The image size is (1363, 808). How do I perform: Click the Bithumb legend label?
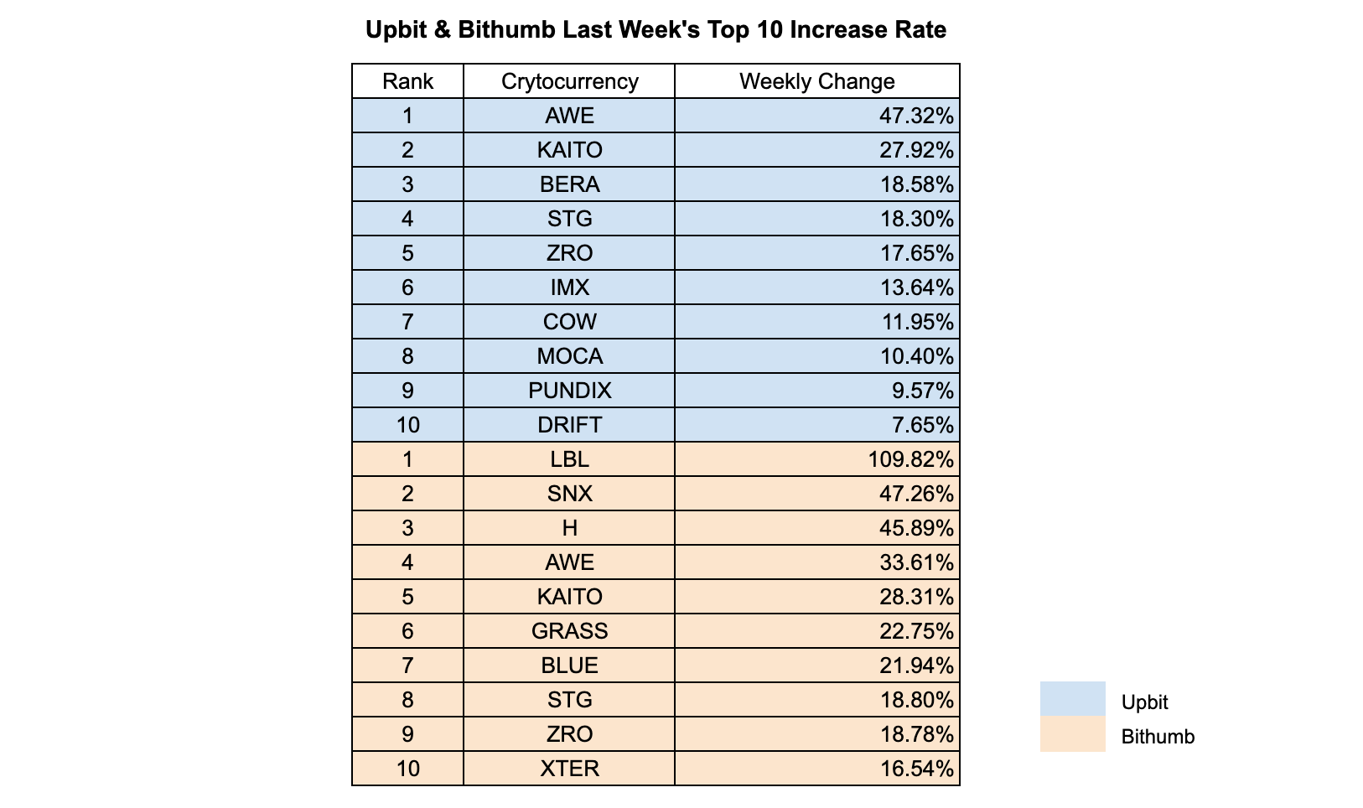(x=1158, y=737)
